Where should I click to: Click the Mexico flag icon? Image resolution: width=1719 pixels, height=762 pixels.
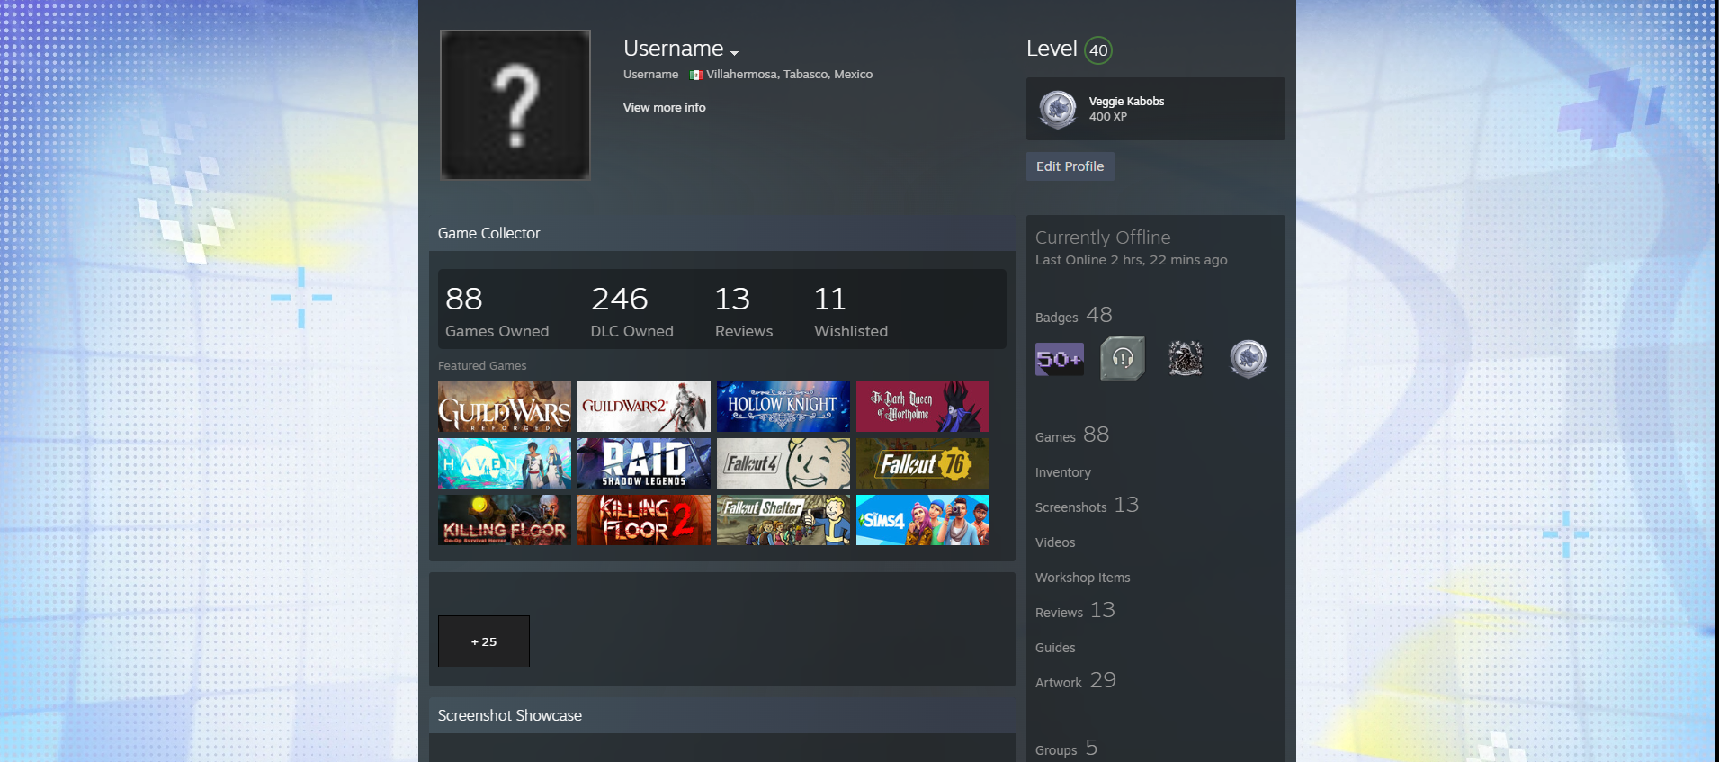click(695, 75)
